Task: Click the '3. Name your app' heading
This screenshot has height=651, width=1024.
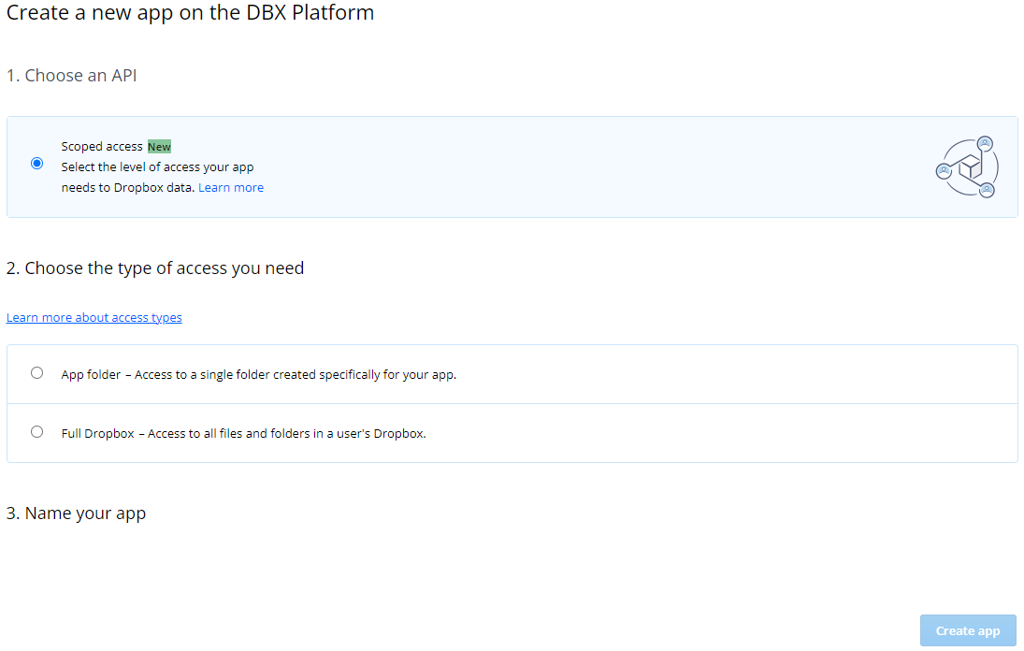Action: click(77, 514)
